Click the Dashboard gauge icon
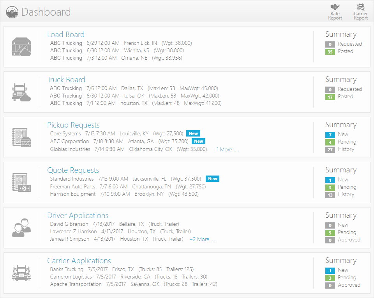This screenshot has width=374, height=298. pyautogui.click(x=12, y=12)
